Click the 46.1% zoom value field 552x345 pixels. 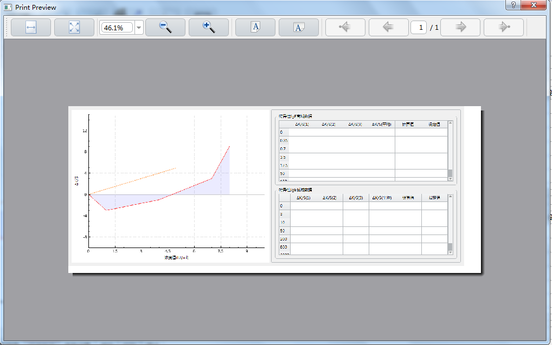117,28
